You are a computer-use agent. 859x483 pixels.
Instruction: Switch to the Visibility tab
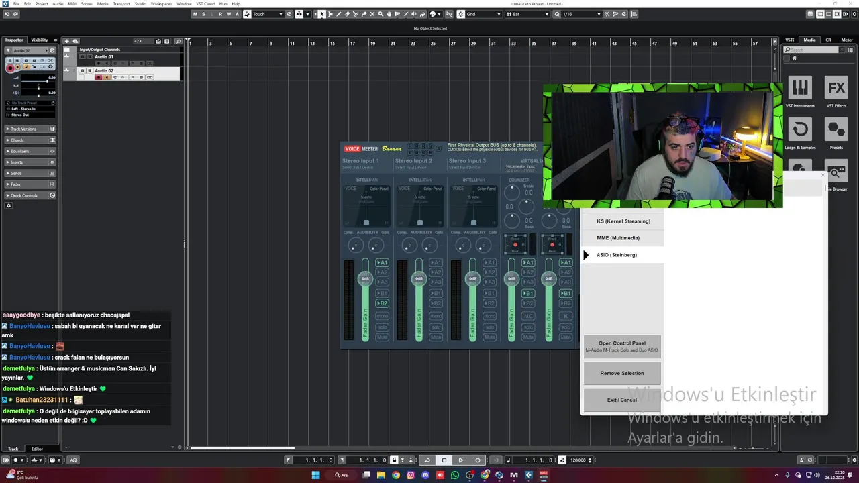click(x=40, y=40)
